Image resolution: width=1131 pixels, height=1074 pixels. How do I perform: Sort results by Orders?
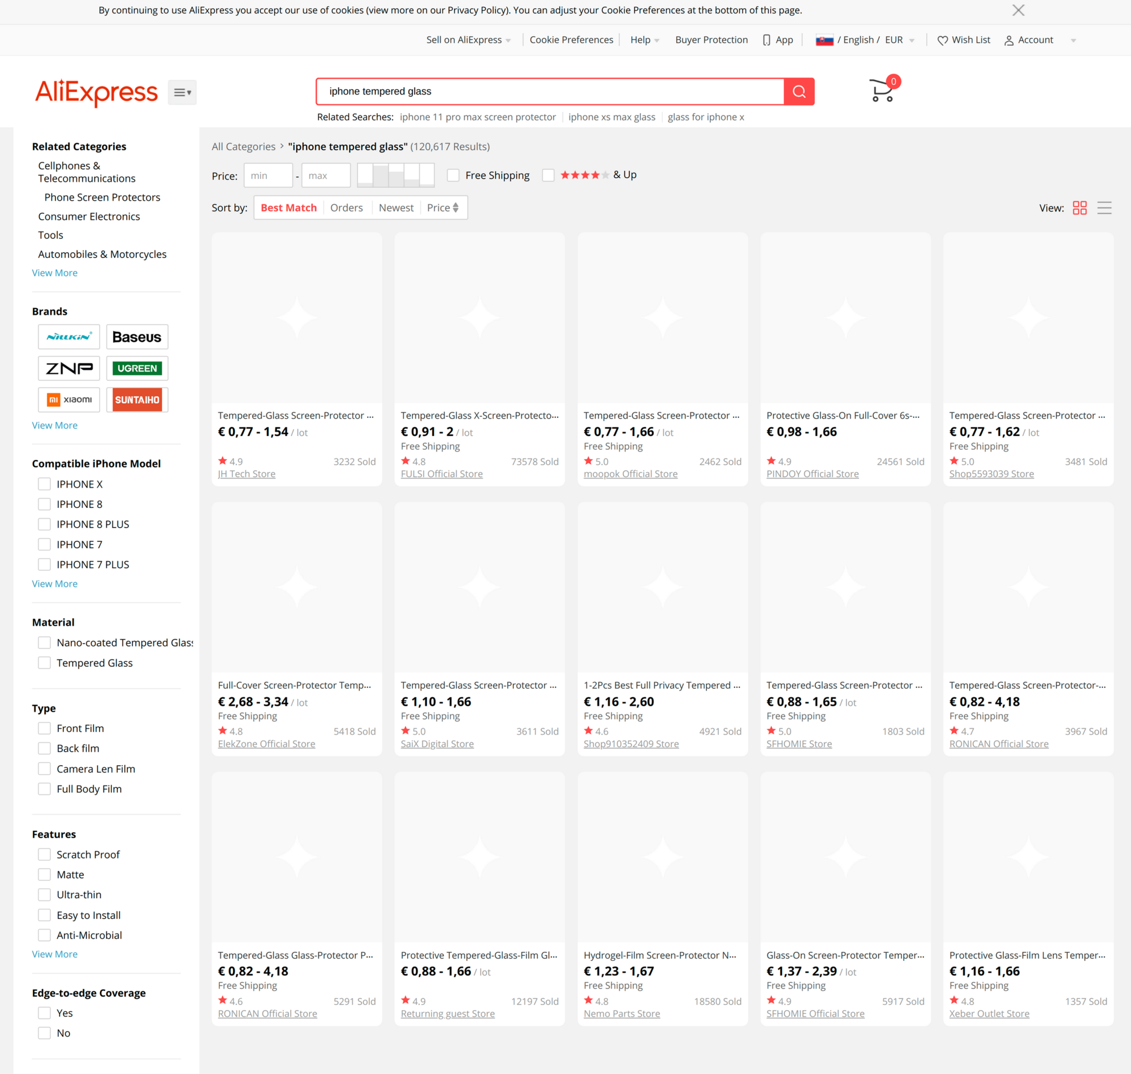346,208
